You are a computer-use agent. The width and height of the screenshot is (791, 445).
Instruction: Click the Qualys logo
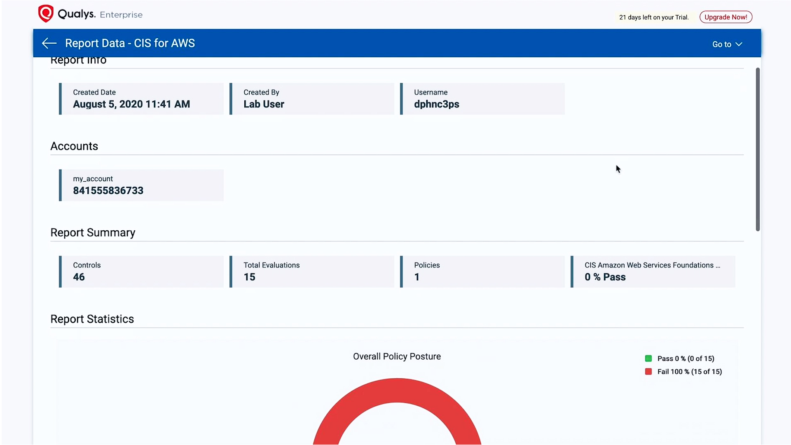(x=46, y=13)
